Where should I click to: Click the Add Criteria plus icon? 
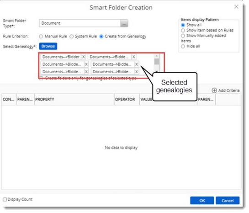pos(214,91)
